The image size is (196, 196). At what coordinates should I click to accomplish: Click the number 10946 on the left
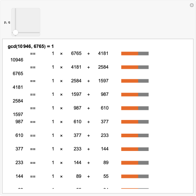(x=17, y=60)
